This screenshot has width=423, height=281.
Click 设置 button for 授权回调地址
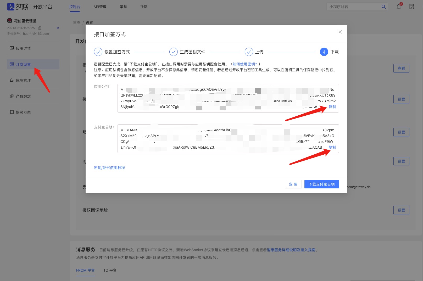(x=401, y=210)
